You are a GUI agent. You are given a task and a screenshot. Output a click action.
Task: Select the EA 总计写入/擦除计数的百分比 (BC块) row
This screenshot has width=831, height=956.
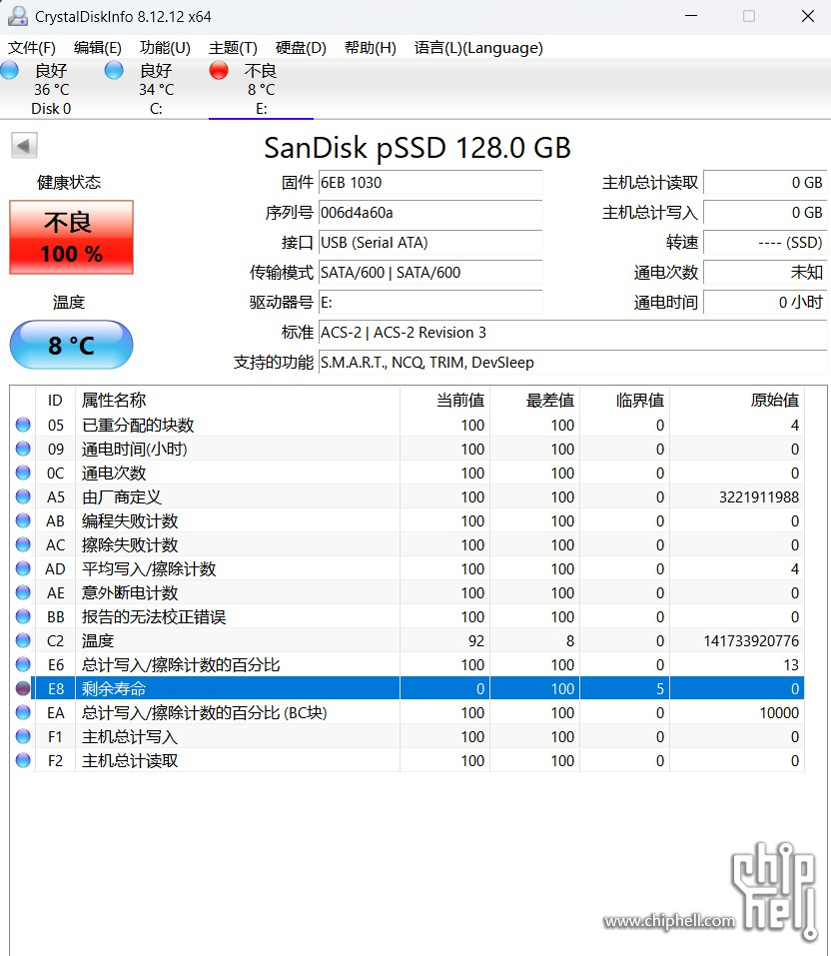pyautogui.click(x=408, y=712)
